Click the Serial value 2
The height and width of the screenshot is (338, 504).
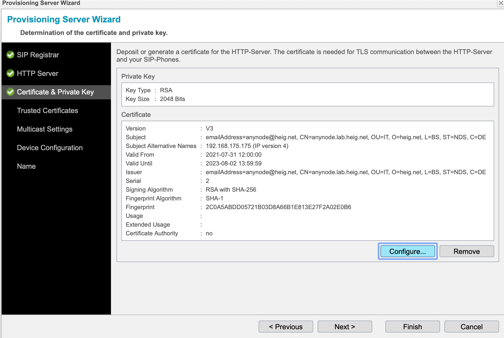[207, 181]
